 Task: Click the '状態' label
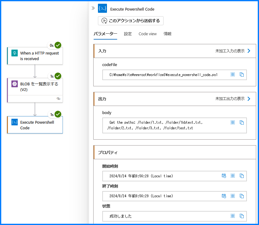point(106,206)
